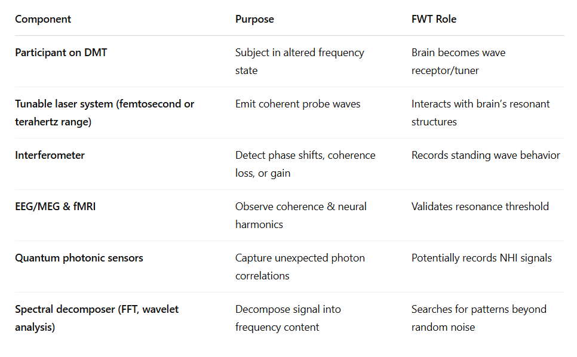Click the Purpose column header
Screen dimensions: 577x357
pos(254,19)
